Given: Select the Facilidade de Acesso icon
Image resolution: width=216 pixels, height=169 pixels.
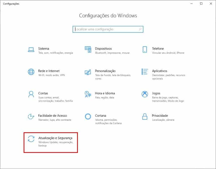Looking at the screenshot, I should 31,117.
